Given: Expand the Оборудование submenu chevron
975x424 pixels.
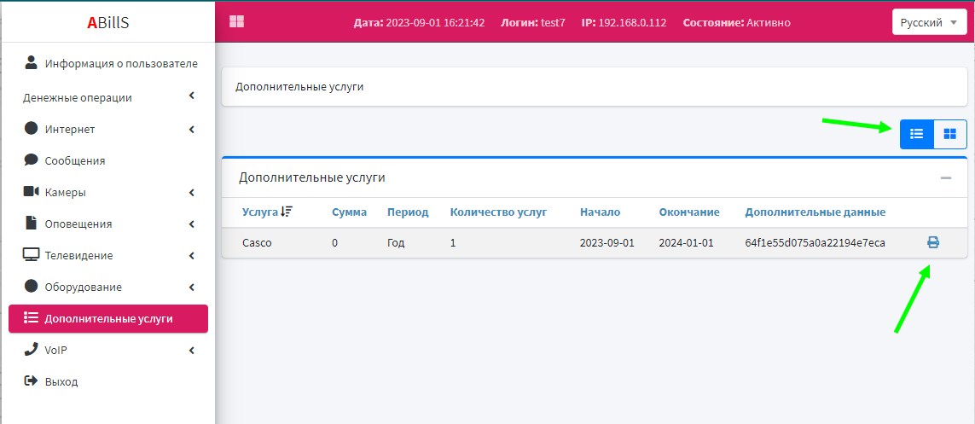Looking at the screenshot, I should [x=192, y=288].
